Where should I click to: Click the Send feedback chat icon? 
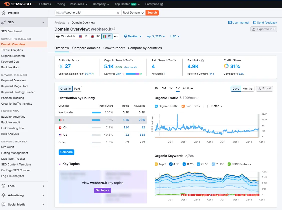[255, 23]
